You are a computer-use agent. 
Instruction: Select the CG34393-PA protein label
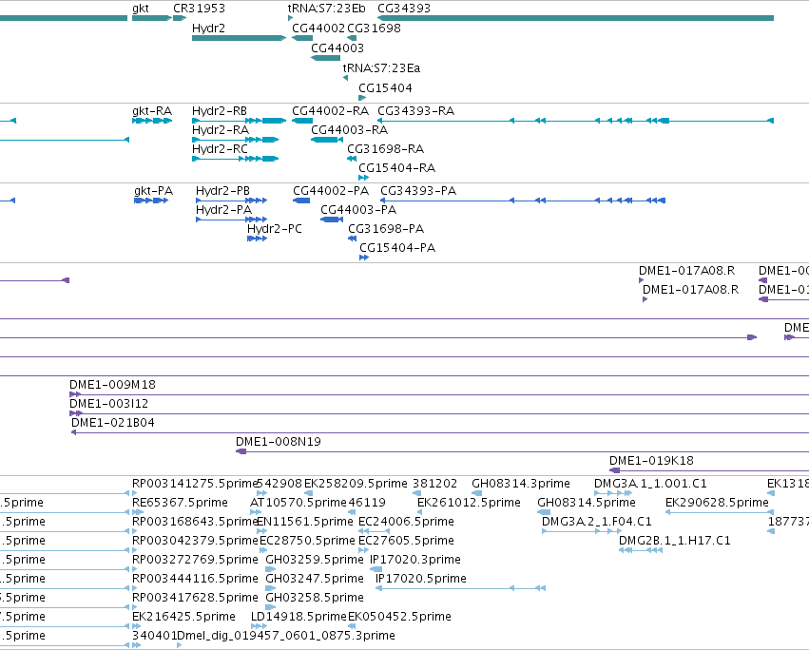tap(418, 191)
